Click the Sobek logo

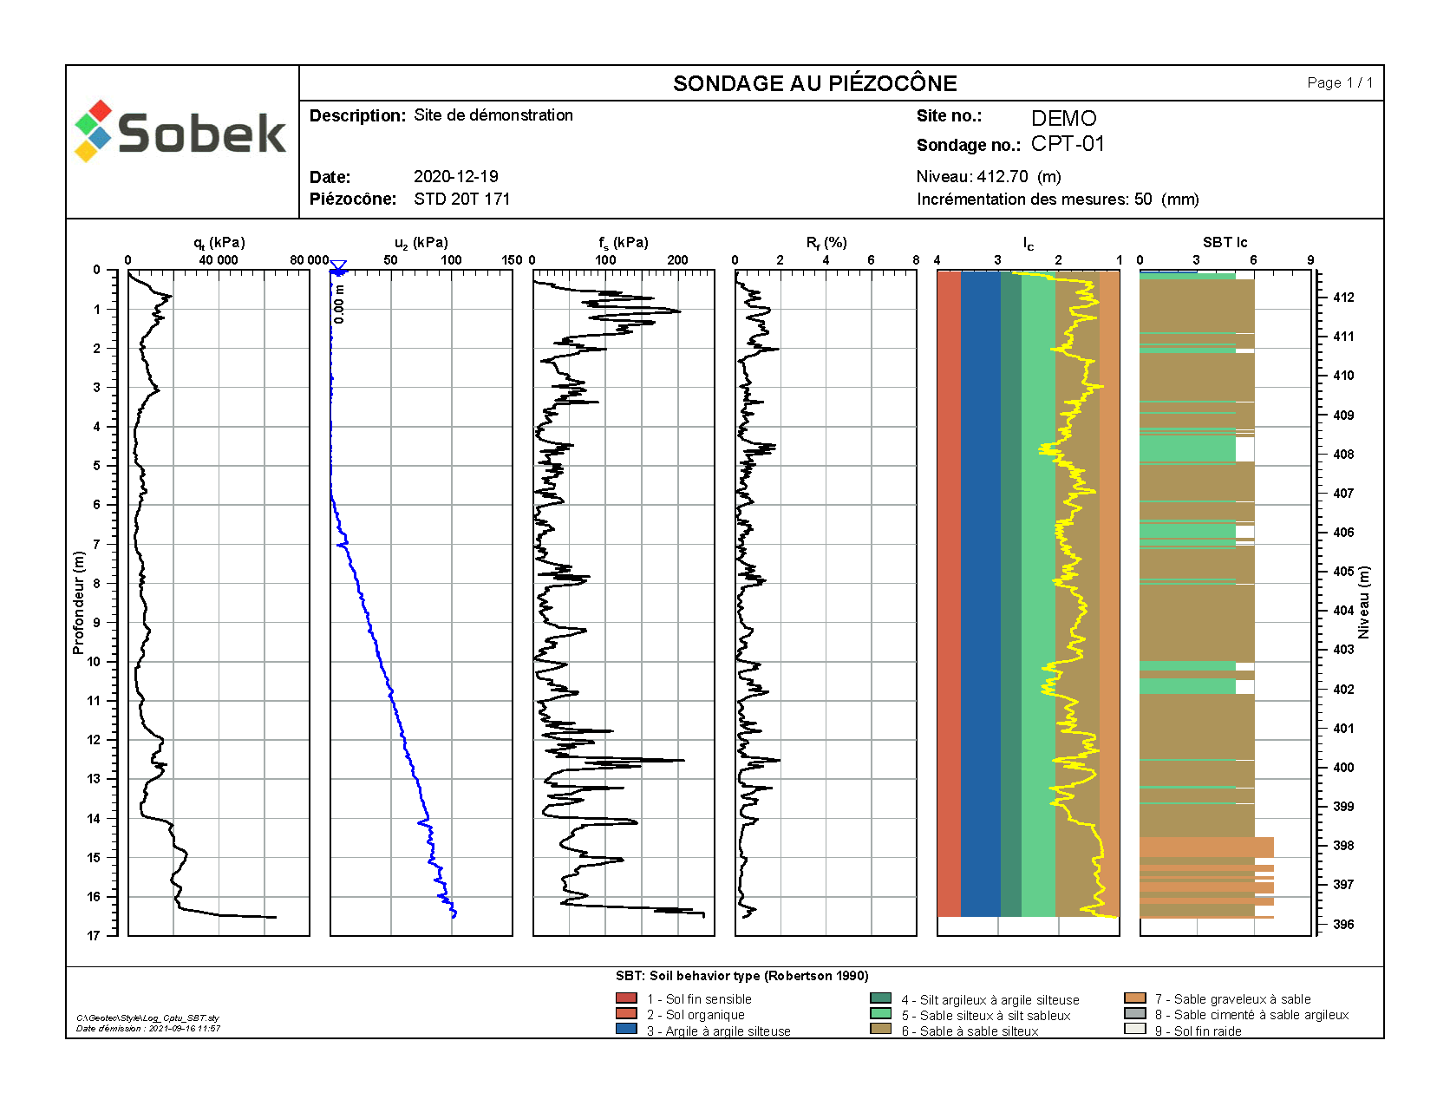(x=180, y=132)
